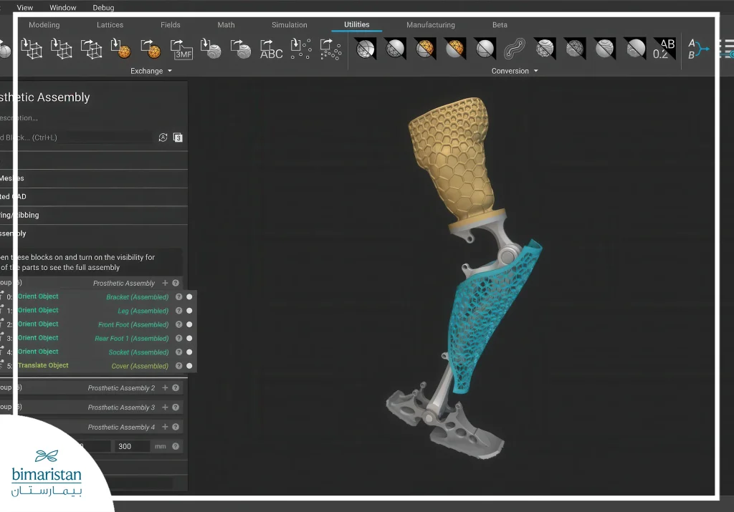Expand the Prosthetic Assembly 4 group

(92, 427)
